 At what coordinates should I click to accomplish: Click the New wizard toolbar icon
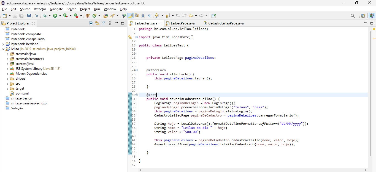coord(4,16)
